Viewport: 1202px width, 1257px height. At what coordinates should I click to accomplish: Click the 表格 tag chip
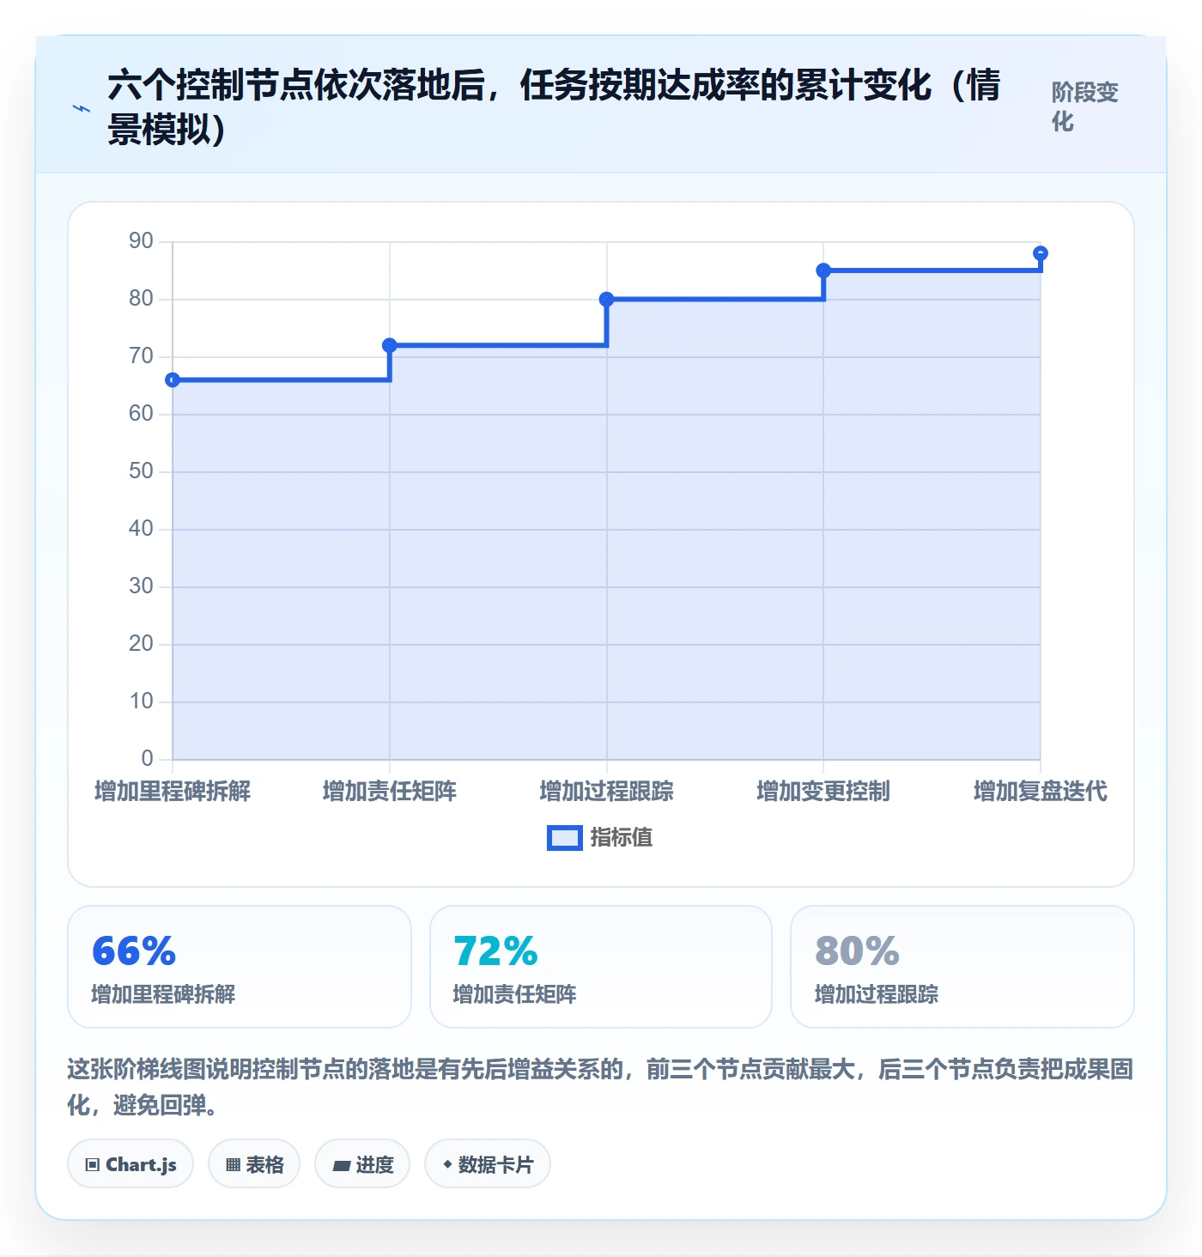coord(254,1164)
